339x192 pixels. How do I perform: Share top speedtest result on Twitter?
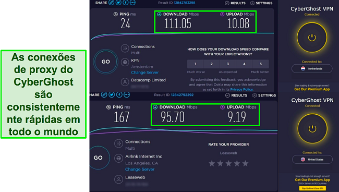(118, 3)
